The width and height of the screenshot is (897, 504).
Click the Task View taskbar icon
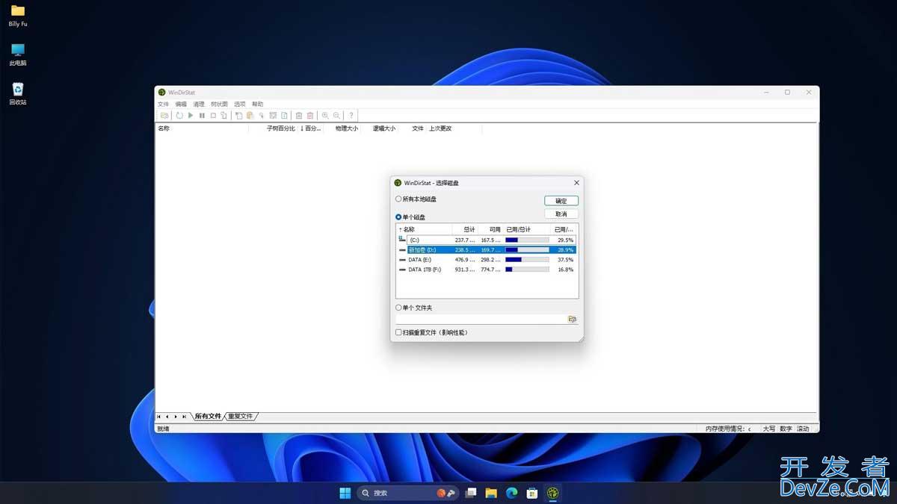pyautogui.click(x=471, y=493)
